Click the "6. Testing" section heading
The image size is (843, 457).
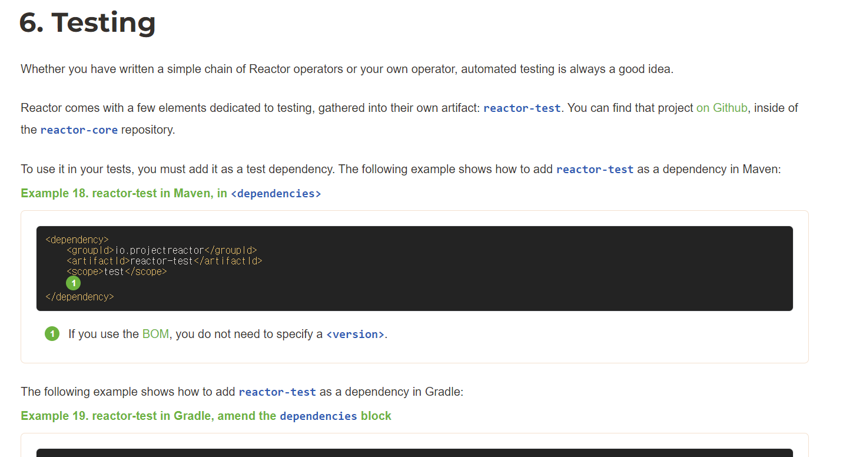pyautogui.click(x=88, y=22)
